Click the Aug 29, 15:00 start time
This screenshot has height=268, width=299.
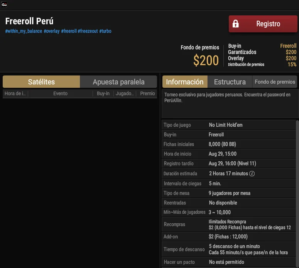pos(223,154)
